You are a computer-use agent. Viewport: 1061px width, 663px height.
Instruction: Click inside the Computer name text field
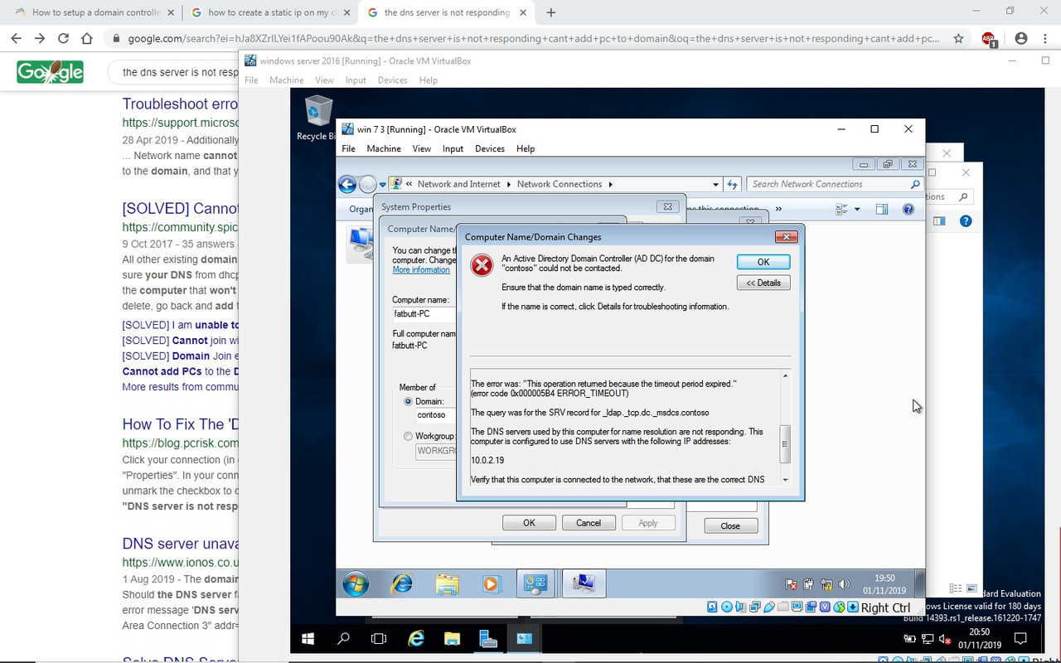point(423,313)
